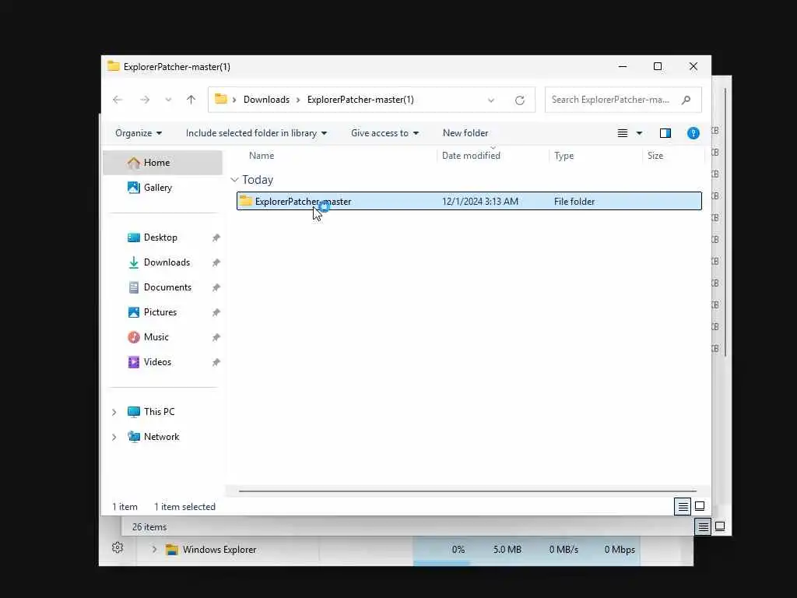Refresh the current folder
This screenshot has width=797, height=598.
pyautogui.click(x=519, y=100)
